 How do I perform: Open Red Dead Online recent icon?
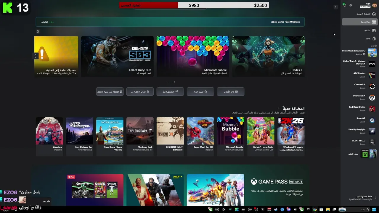(x=372, y=109)
